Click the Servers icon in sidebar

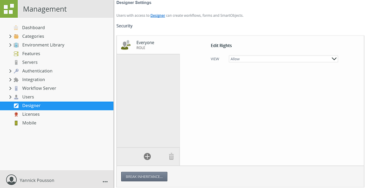point(16,63)
